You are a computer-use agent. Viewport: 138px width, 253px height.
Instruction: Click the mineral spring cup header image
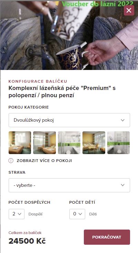[x=69, y=36]
